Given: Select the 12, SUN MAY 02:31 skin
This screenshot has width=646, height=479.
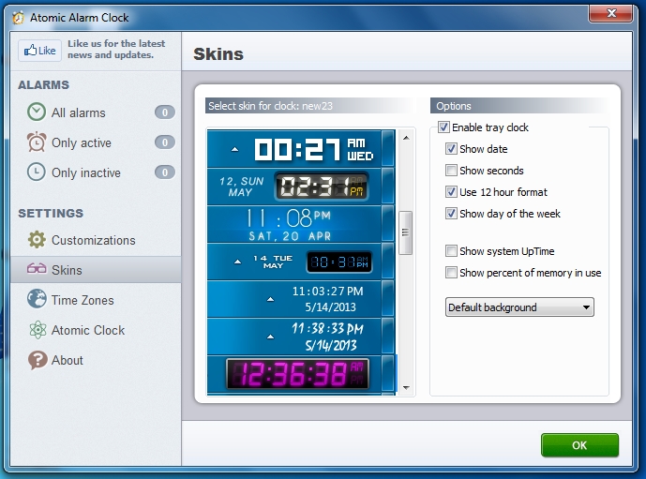Looking at the screenshot, I should [301, 187].
